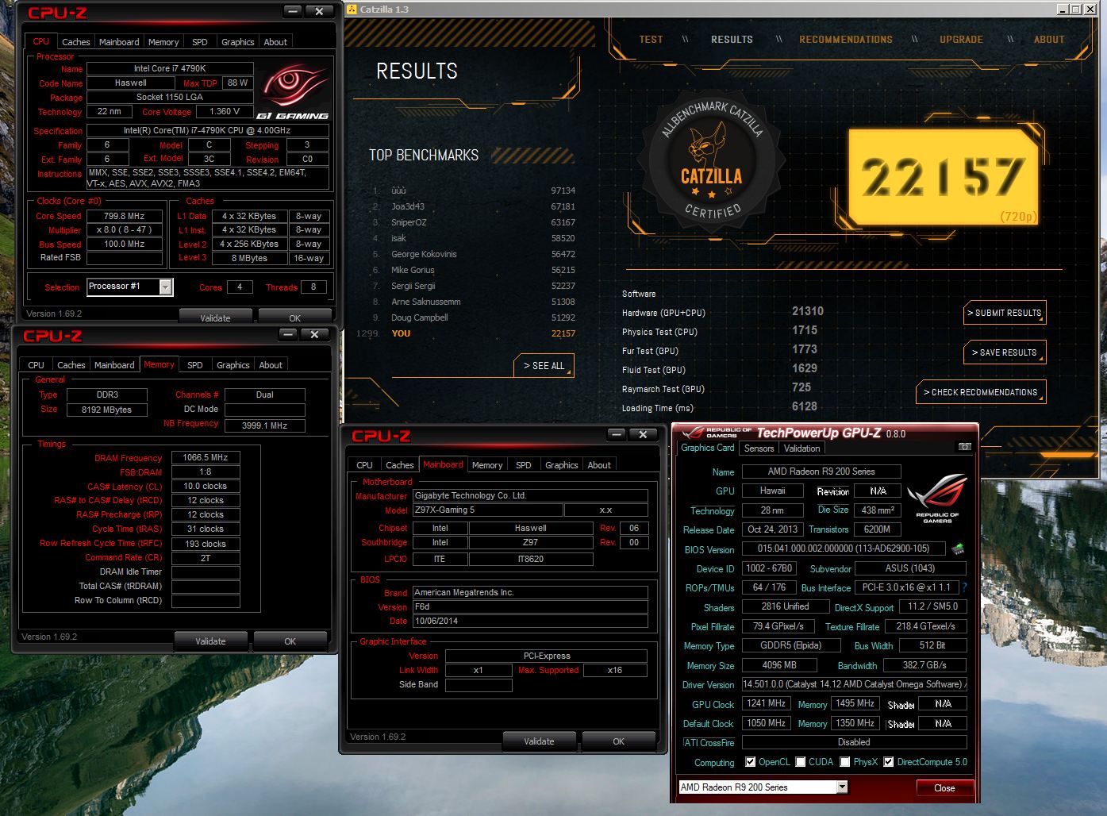
Task: Open the ABOUT tab in Catzilla
Action: (1049, 39)
